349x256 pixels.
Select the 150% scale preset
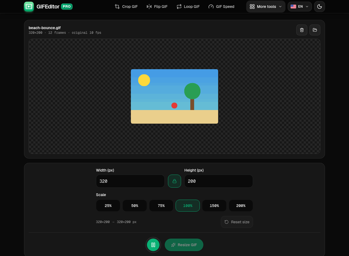tap(214, 206)
